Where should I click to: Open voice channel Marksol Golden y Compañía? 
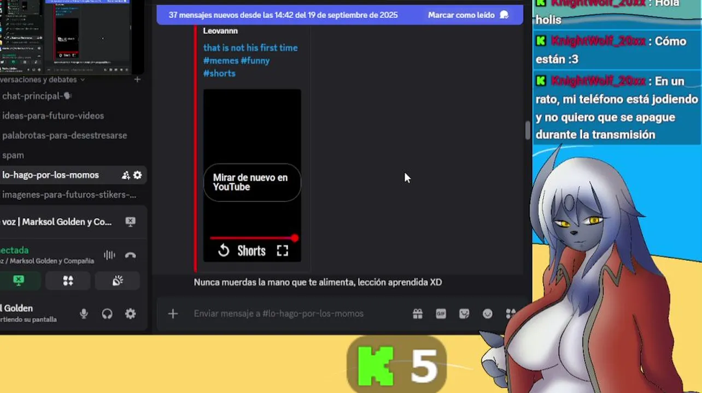[x=56, y=222]
